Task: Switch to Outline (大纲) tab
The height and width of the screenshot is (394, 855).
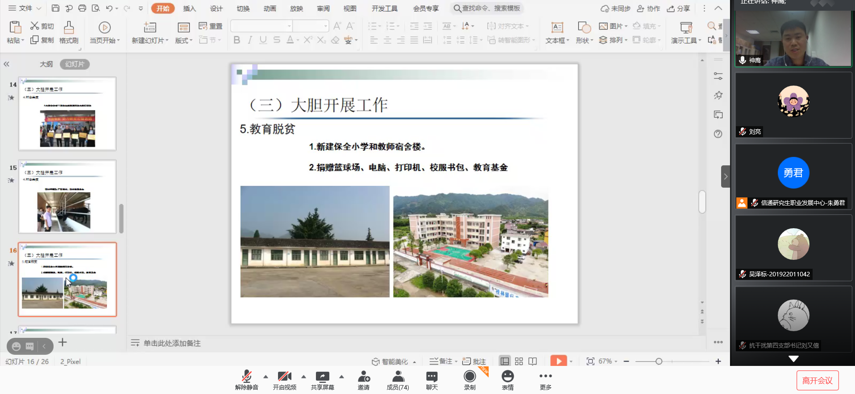Action: click(x=46, y=64)
